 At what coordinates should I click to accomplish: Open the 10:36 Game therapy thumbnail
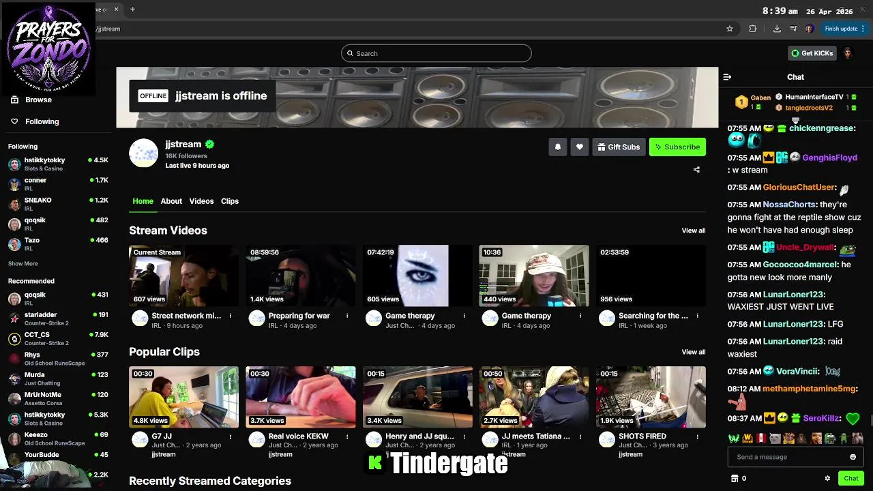(x=534, y=276)
